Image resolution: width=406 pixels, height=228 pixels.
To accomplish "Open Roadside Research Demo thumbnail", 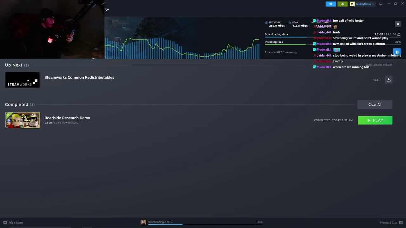I will pyautogui.click(x=23, y=120).
